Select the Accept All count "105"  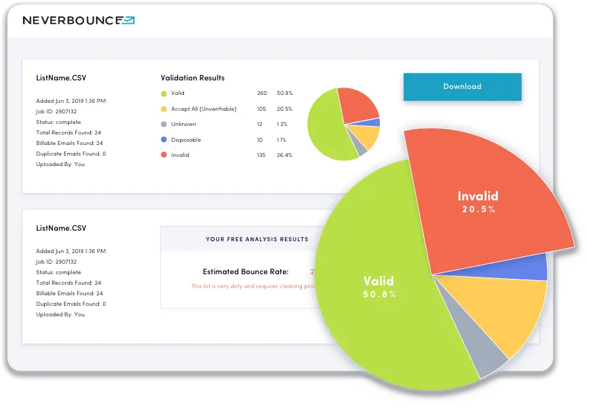[261, 109]
